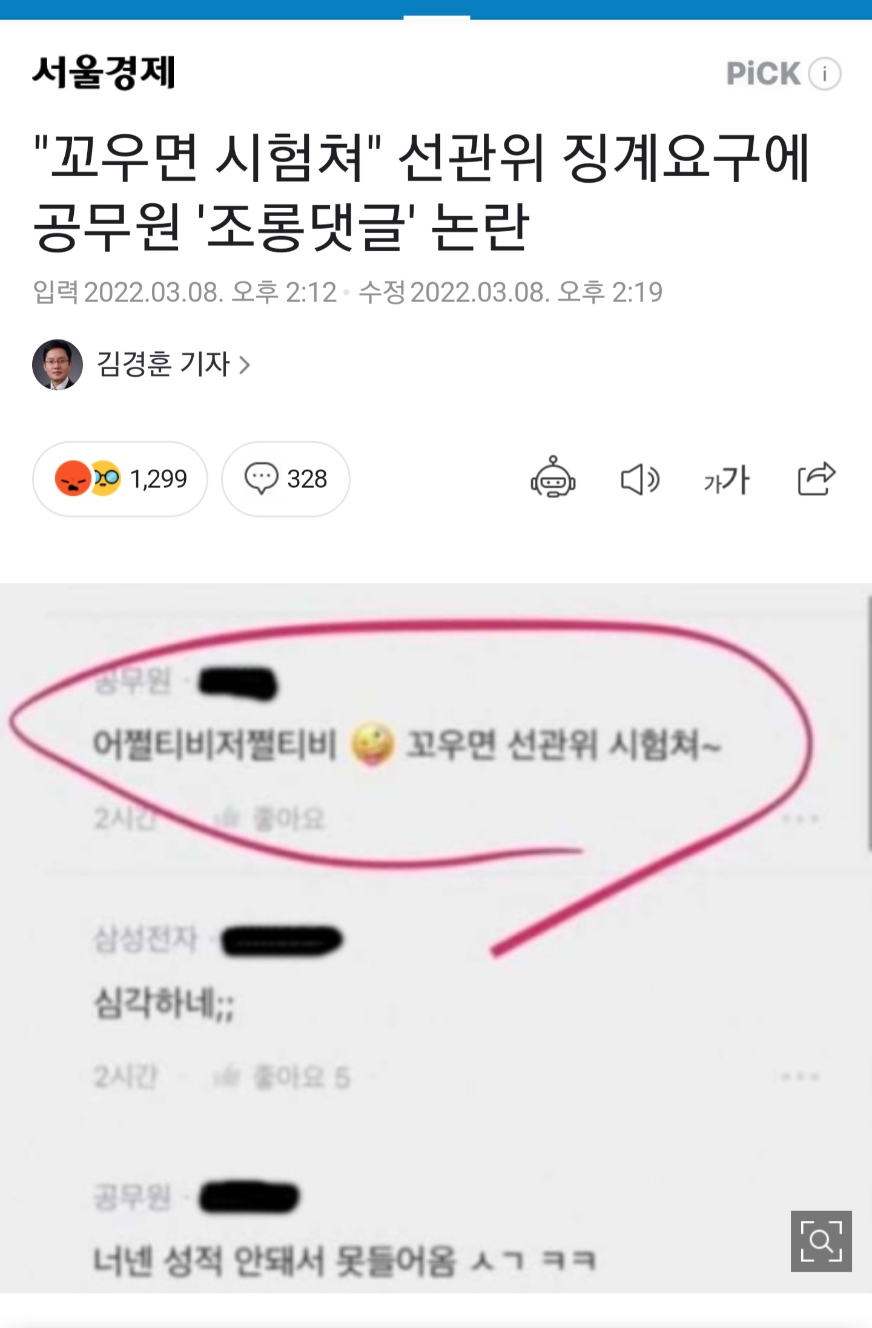Open the AI summary robot icon
The image size is (872, 1328).
point(553,479)
